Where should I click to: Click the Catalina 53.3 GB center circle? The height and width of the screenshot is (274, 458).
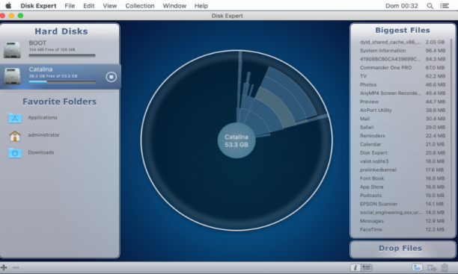click(x=236, y=141)
